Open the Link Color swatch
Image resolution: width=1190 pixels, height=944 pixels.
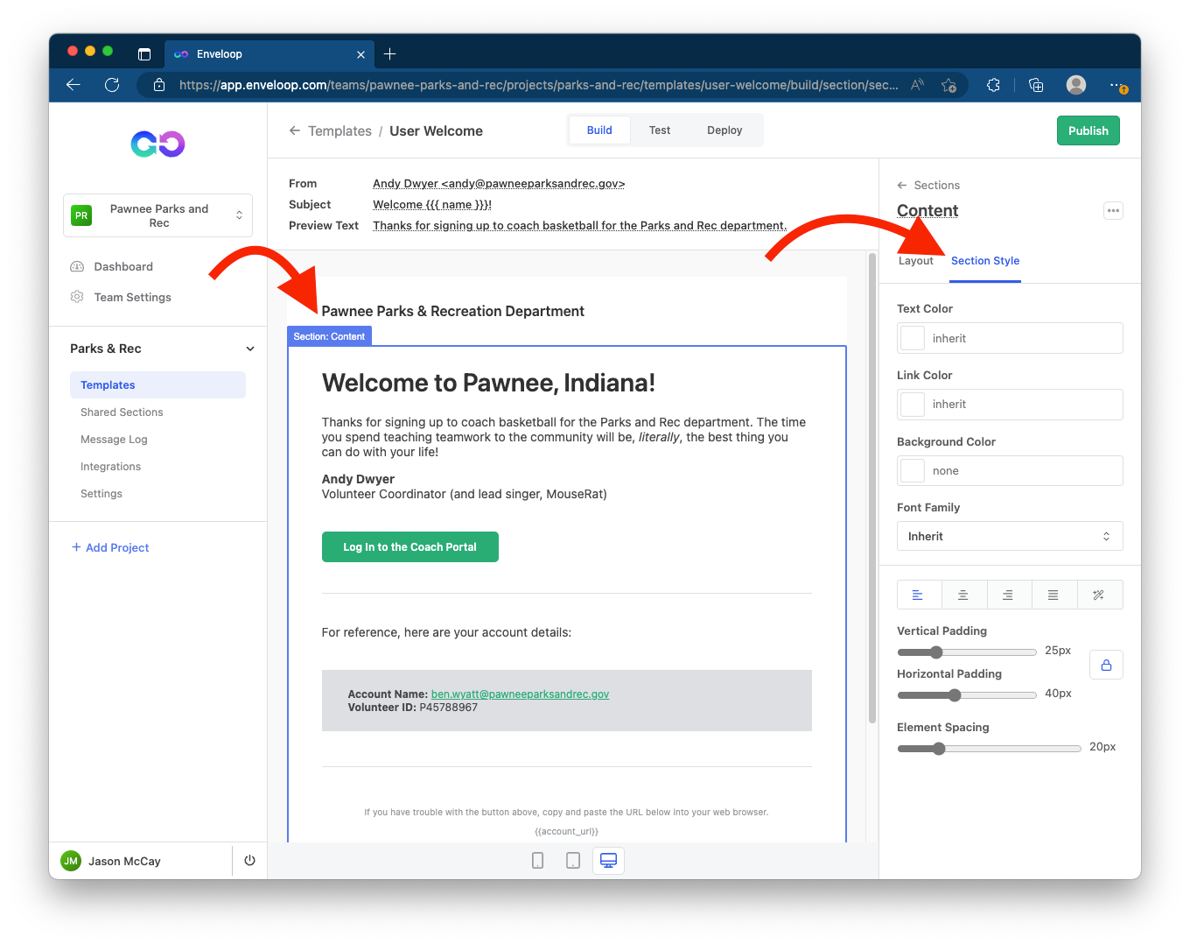(x=913, y=404)
